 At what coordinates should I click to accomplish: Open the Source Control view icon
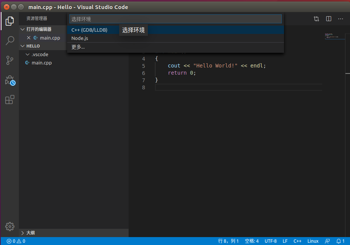click(x=9, y=60)
